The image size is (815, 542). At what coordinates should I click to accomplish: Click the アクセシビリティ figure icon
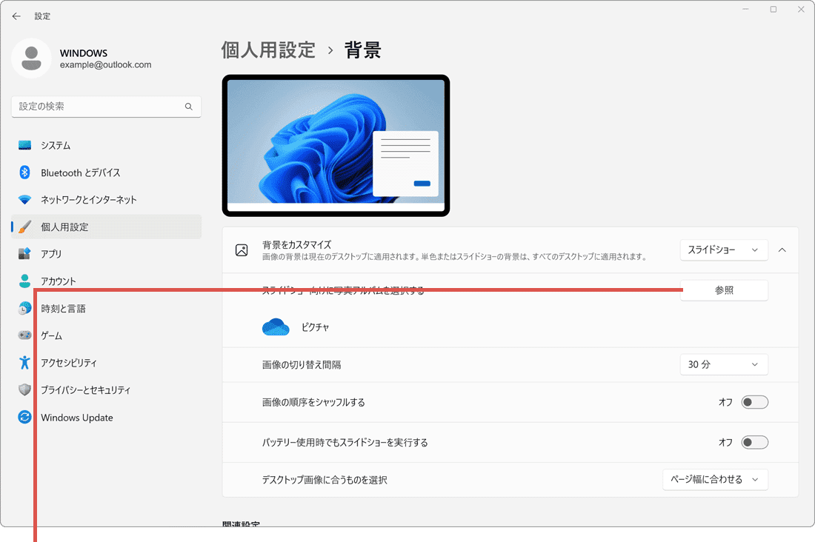pyautogui.click(x=24, y=363)
